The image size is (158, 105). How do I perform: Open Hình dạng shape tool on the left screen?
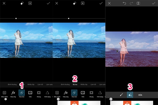click(47, 94)
